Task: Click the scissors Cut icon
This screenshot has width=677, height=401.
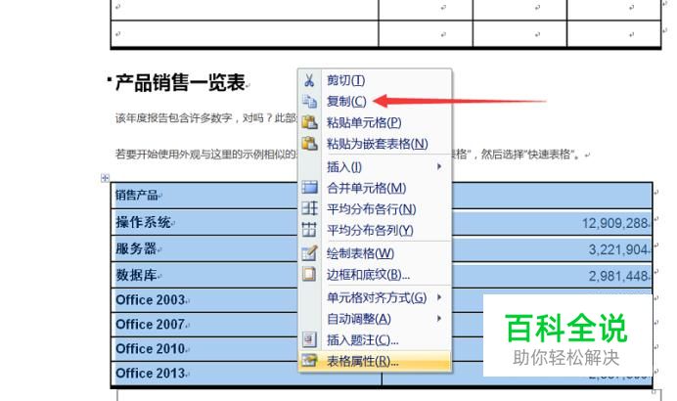Action: point(309,80)
